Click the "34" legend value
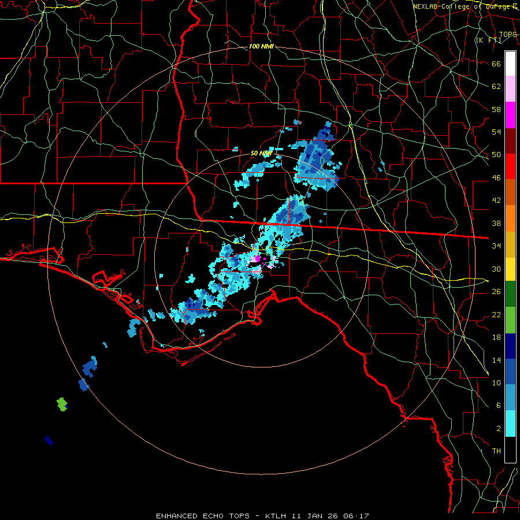The image size is (520, 520). tap(496, 246)
